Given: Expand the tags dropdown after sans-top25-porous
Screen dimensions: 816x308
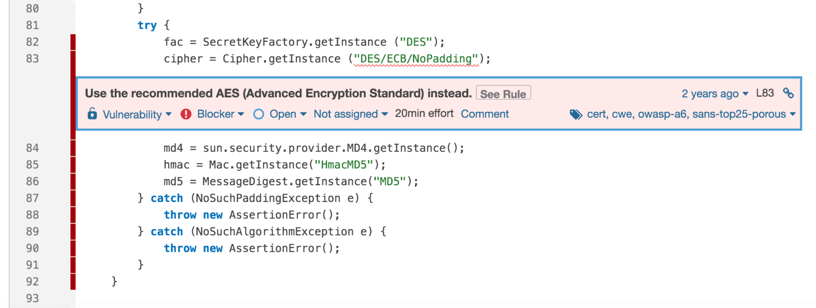Looking at the screenshot, I should tap(792, 115).
